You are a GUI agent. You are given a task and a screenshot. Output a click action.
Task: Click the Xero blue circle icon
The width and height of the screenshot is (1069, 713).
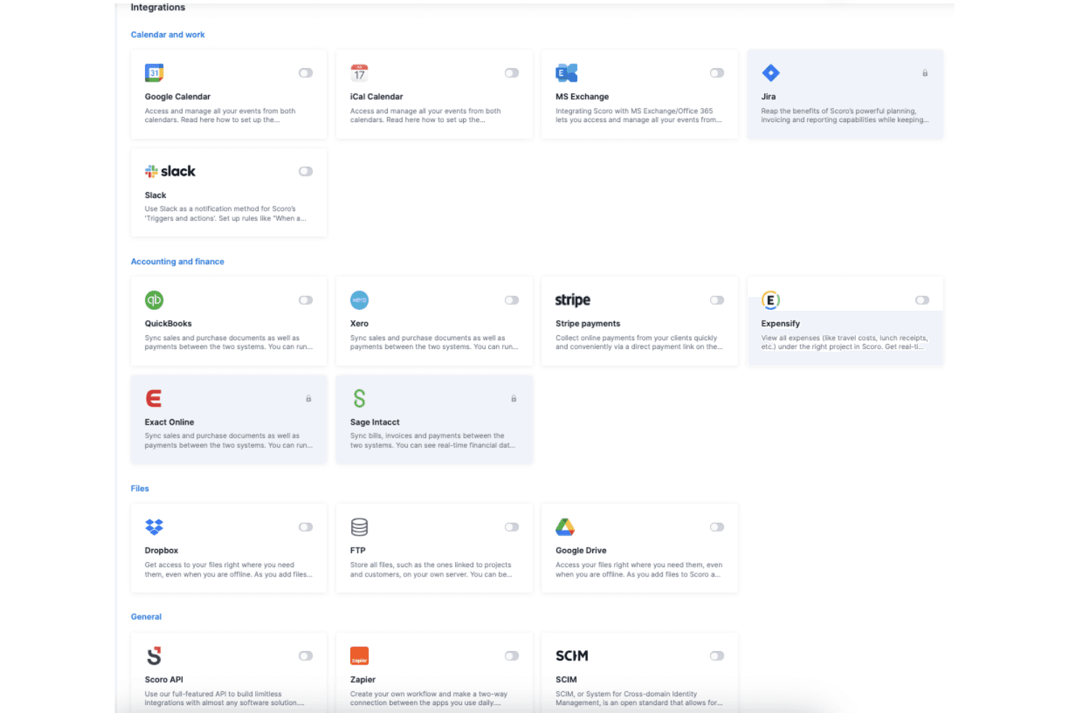(x=359, y=300)
